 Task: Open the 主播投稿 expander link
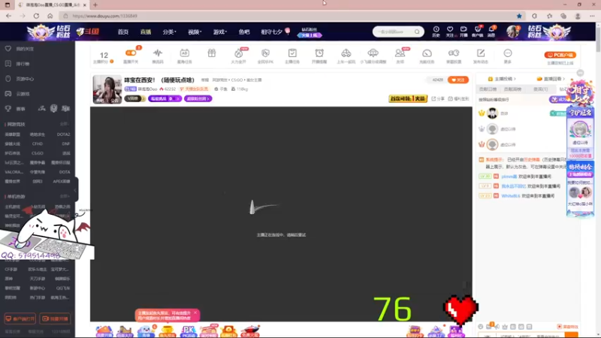pos(502,79)
